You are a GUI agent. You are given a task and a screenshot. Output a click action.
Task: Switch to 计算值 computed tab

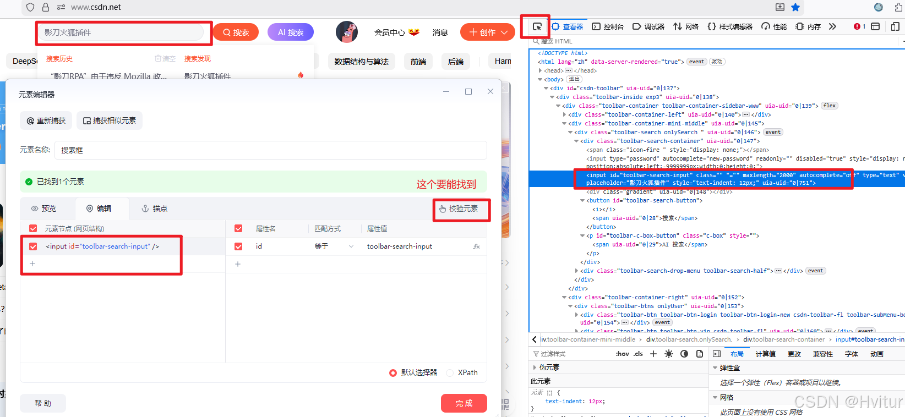766,354
